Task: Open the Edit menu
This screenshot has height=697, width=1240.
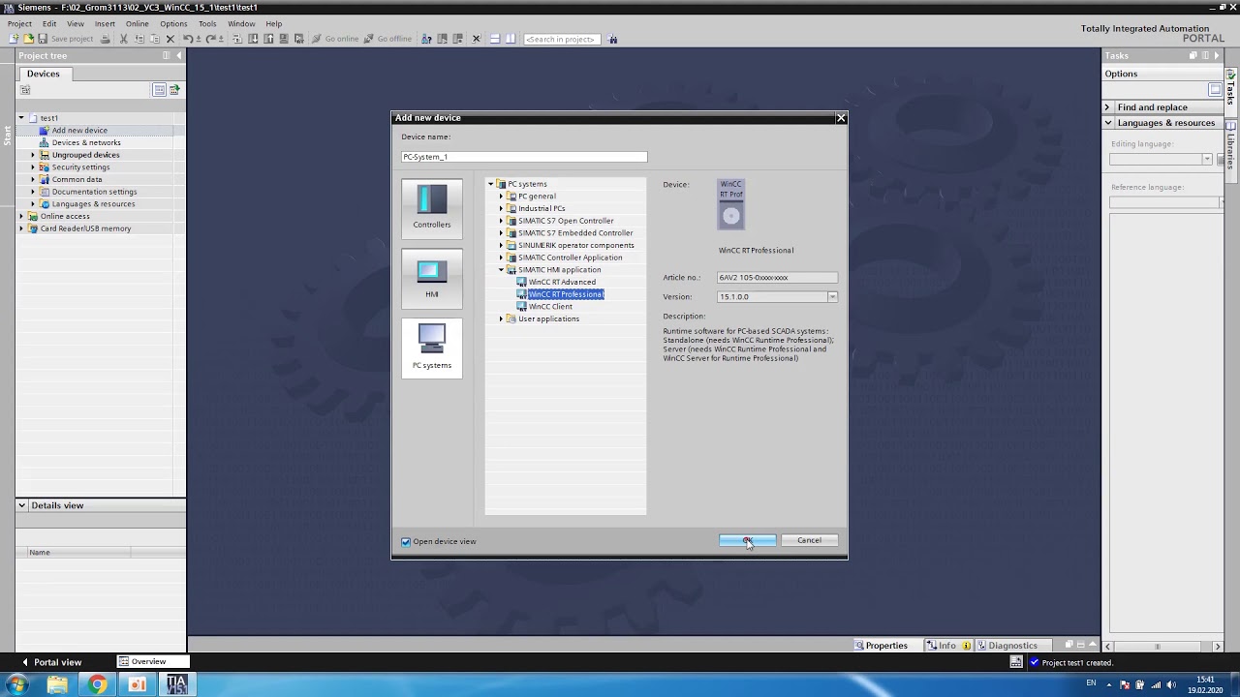Action: (x=49, y=23)
